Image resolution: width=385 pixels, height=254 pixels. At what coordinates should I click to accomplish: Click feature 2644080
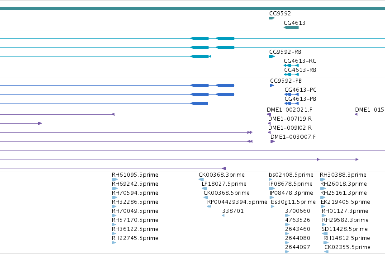click(x=287, y=243)
